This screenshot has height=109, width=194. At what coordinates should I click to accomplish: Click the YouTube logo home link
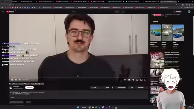pyautogui.click(x=10, y=12)
